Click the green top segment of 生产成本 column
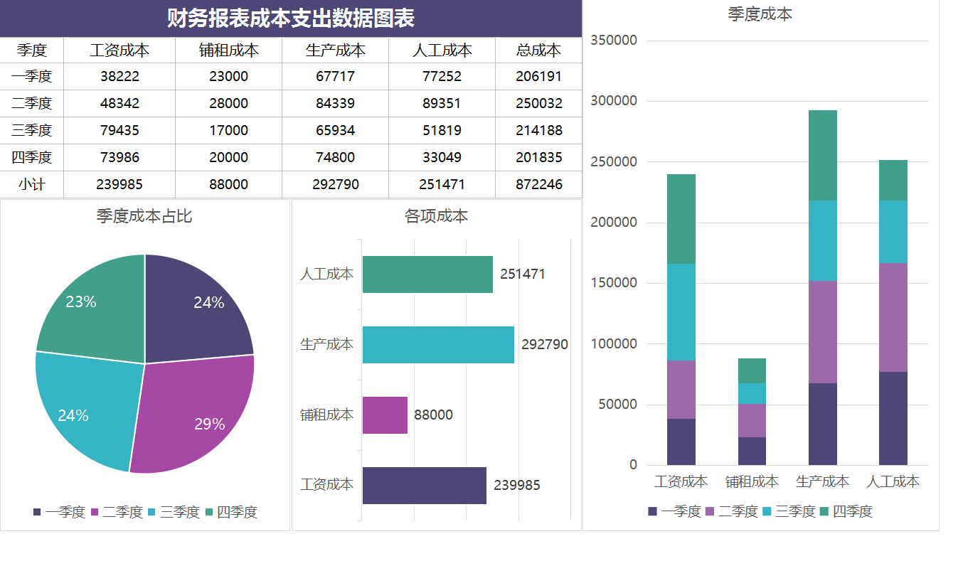Viewport: 963px width, 566px height. tap(823, 156)
